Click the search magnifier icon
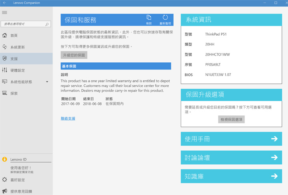The image size is (288, 195). 47,24
